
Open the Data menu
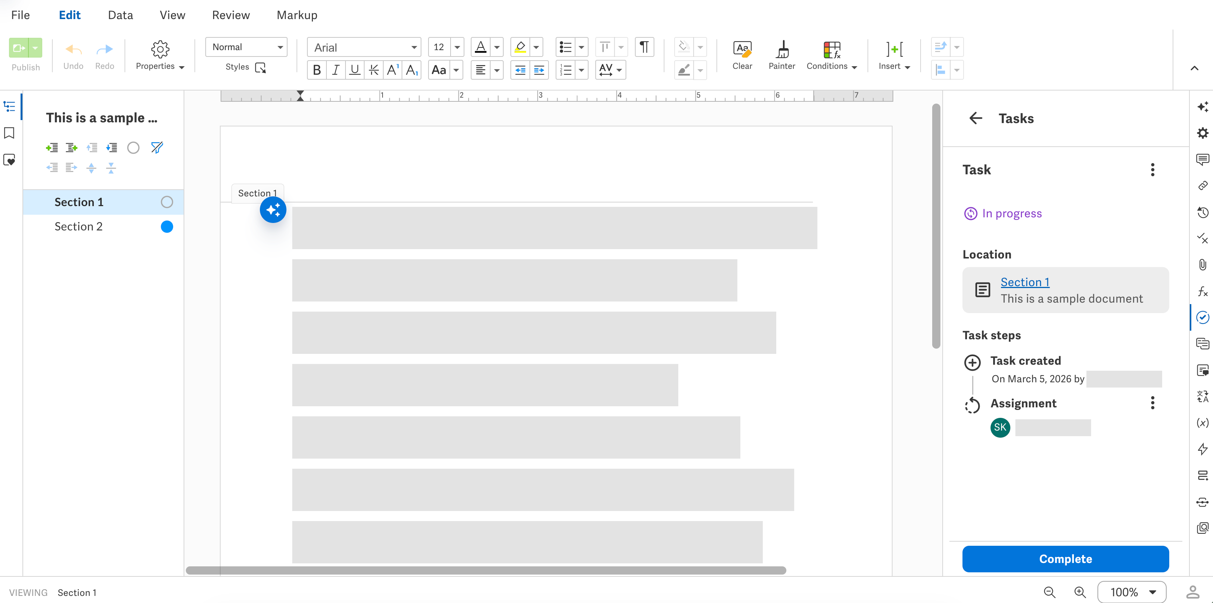[x=120, y=15]
